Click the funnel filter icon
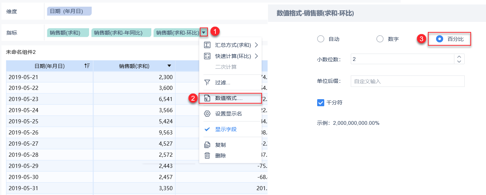This screenshot has height=195, width=486. point(207,82)
